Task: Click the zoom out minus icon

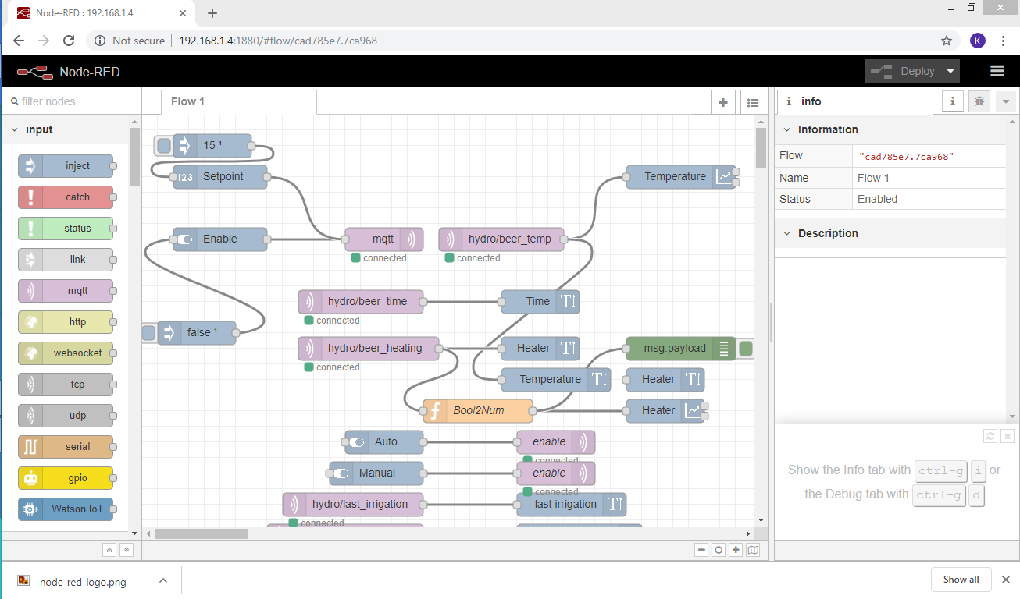Action: pyautogui.click(x=701, y=550)
